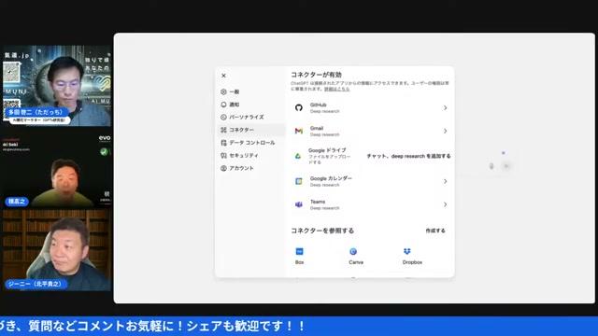The width and height of the screenshot is (598, 336).
Task: Click the Gmail logo icon
Action: pyautogui.click(x=299, y=131)
